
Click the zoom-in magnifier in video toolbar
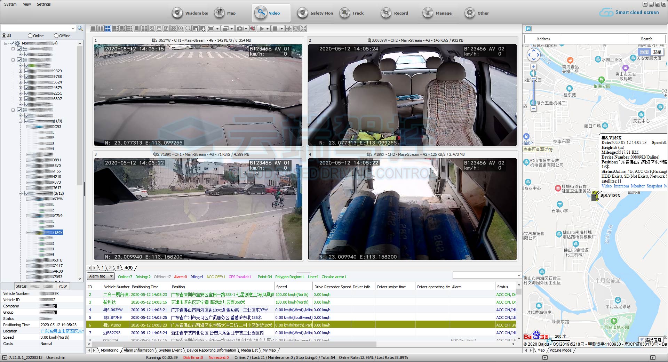tap(181, 29)
